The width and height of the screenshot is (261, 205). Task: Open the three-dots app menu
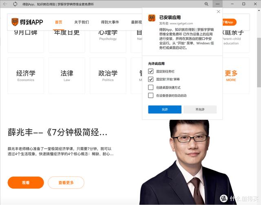coord(217,4)
